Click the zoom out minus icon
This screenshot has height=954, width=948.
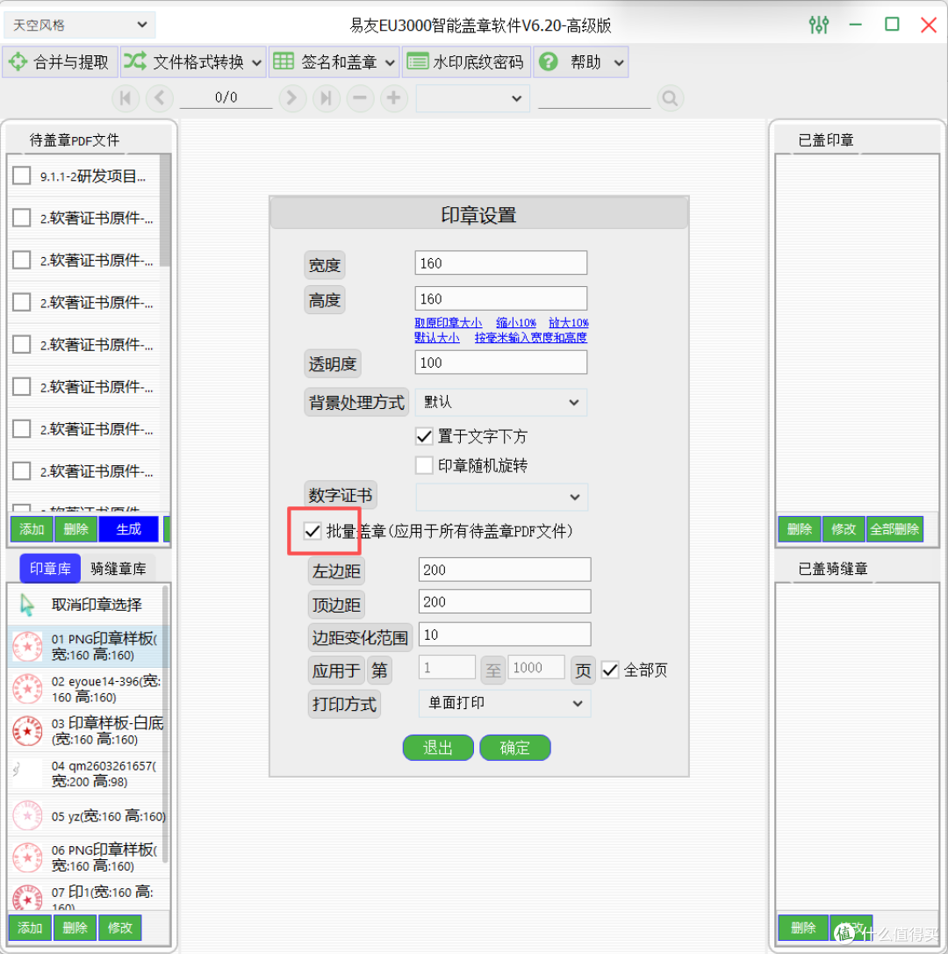point(360,98)
